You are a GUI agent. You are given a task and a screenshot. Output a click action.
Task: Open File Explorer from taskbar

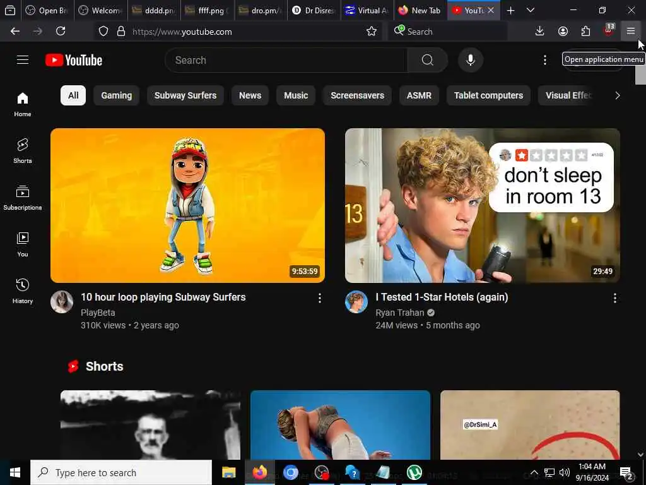228,472
